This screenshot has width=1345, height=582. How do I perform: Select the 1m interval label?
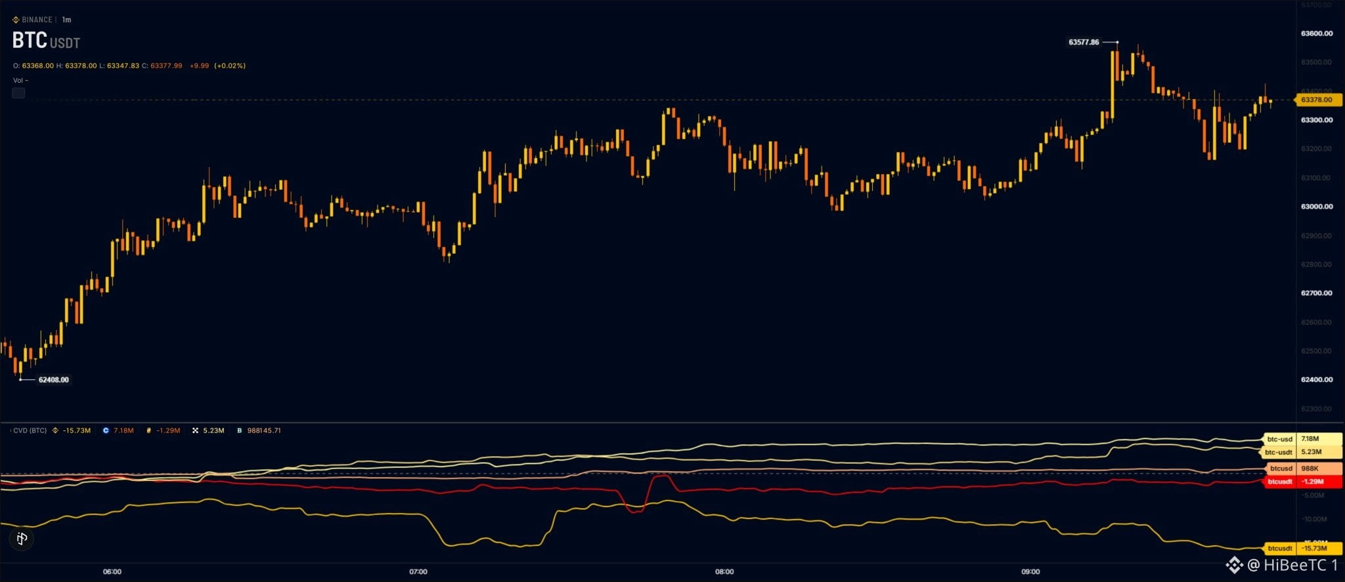coord(66,20)
